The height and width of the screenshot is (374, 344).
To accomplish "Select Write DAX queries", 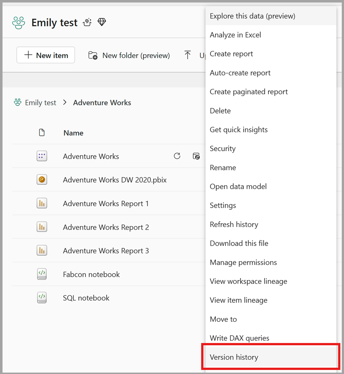I will pyautogui.click(x=239, y=338).
